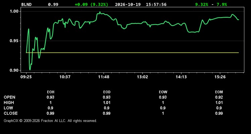Click the 0.90 y-axis label

[14, 70]
